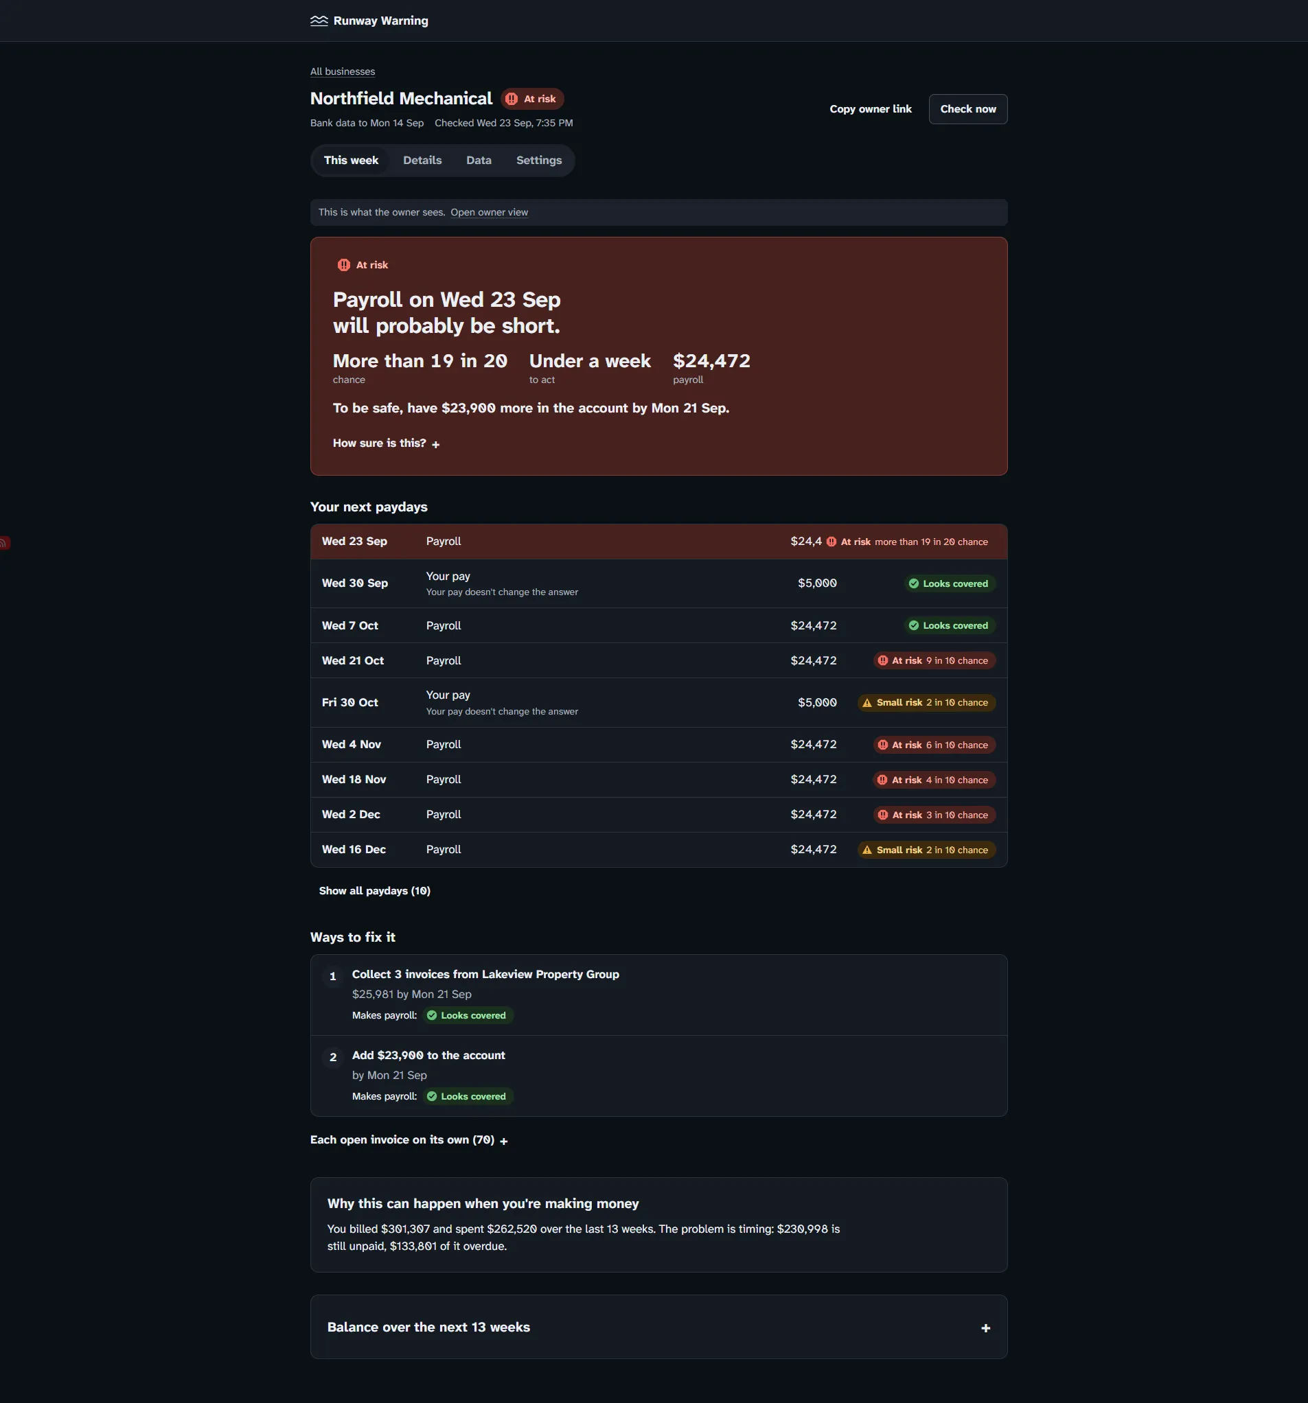The height and width of the screenshot is (1403, 1308).
Task: Click the 9 in 10 chance badge on Wed 21 Oct
Action: coord(934,660)
